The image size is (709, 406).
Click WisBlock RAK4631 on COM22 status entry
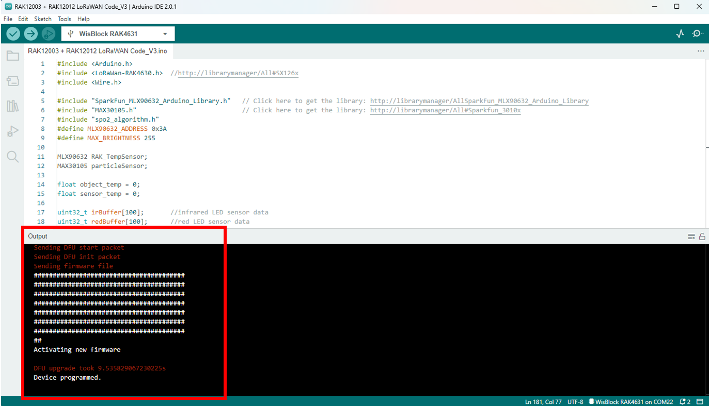tap(631, 401)
